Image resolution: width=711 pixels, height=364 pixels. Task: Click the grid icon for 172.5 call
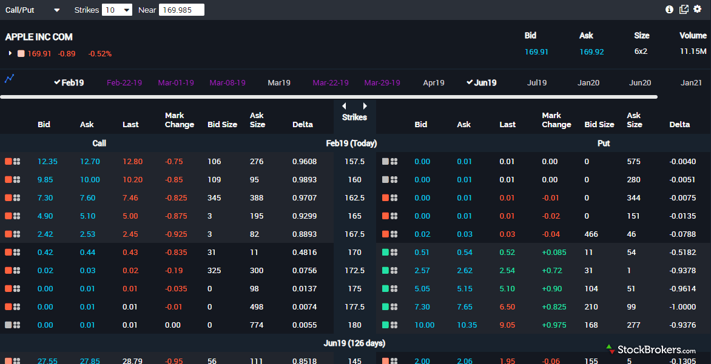click(17, 270)
